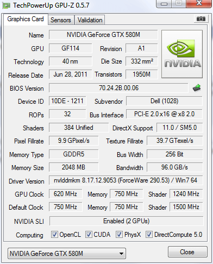Screen dimensions: 213x264
Task: Toggle the OpenCL checkbox
Action: 54,234
